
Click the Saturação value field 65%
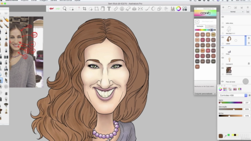[247, 109]
